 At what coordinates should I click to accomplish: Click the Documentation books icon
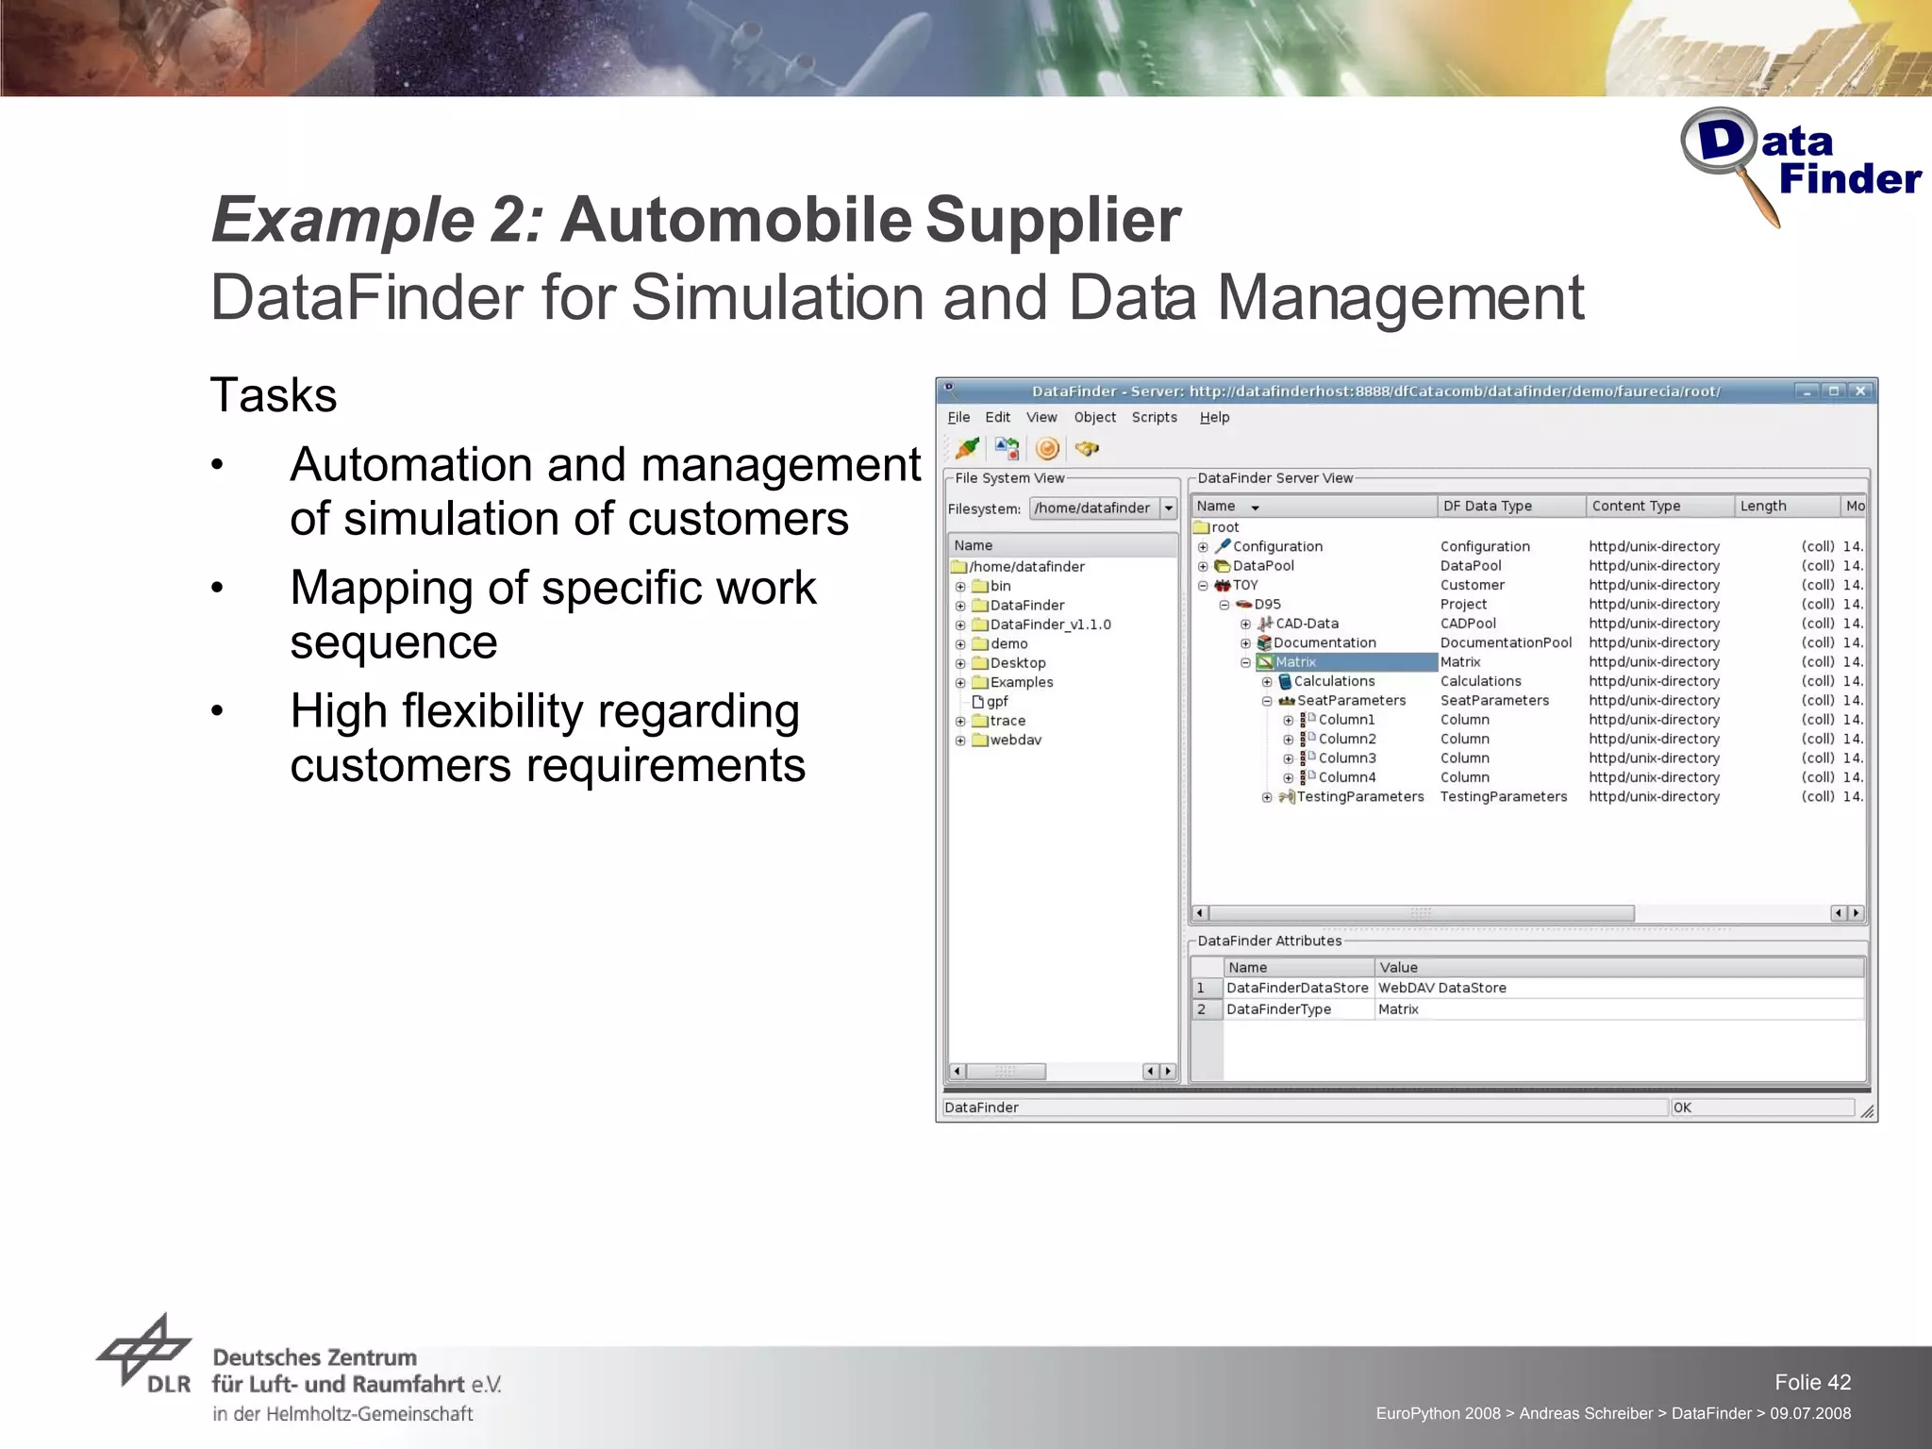[1264, 642]
